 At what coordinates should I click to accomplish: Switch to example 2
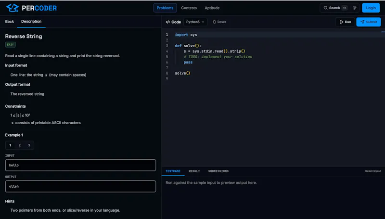point(20,145)
